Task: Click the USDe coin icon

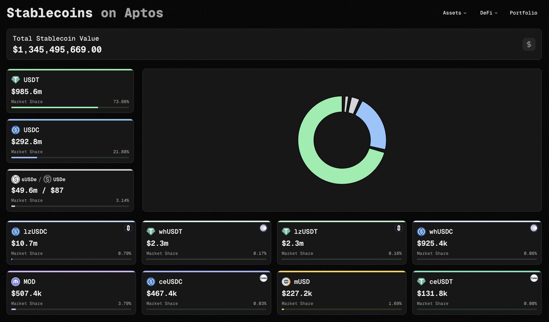Action: [x=48, y=179]
